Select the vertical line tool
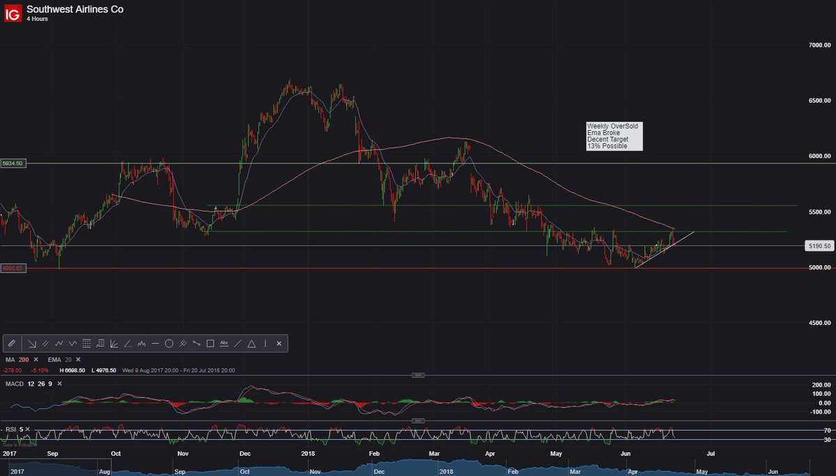This screenshot has height=476, width=836. click(x=265, y=344)
